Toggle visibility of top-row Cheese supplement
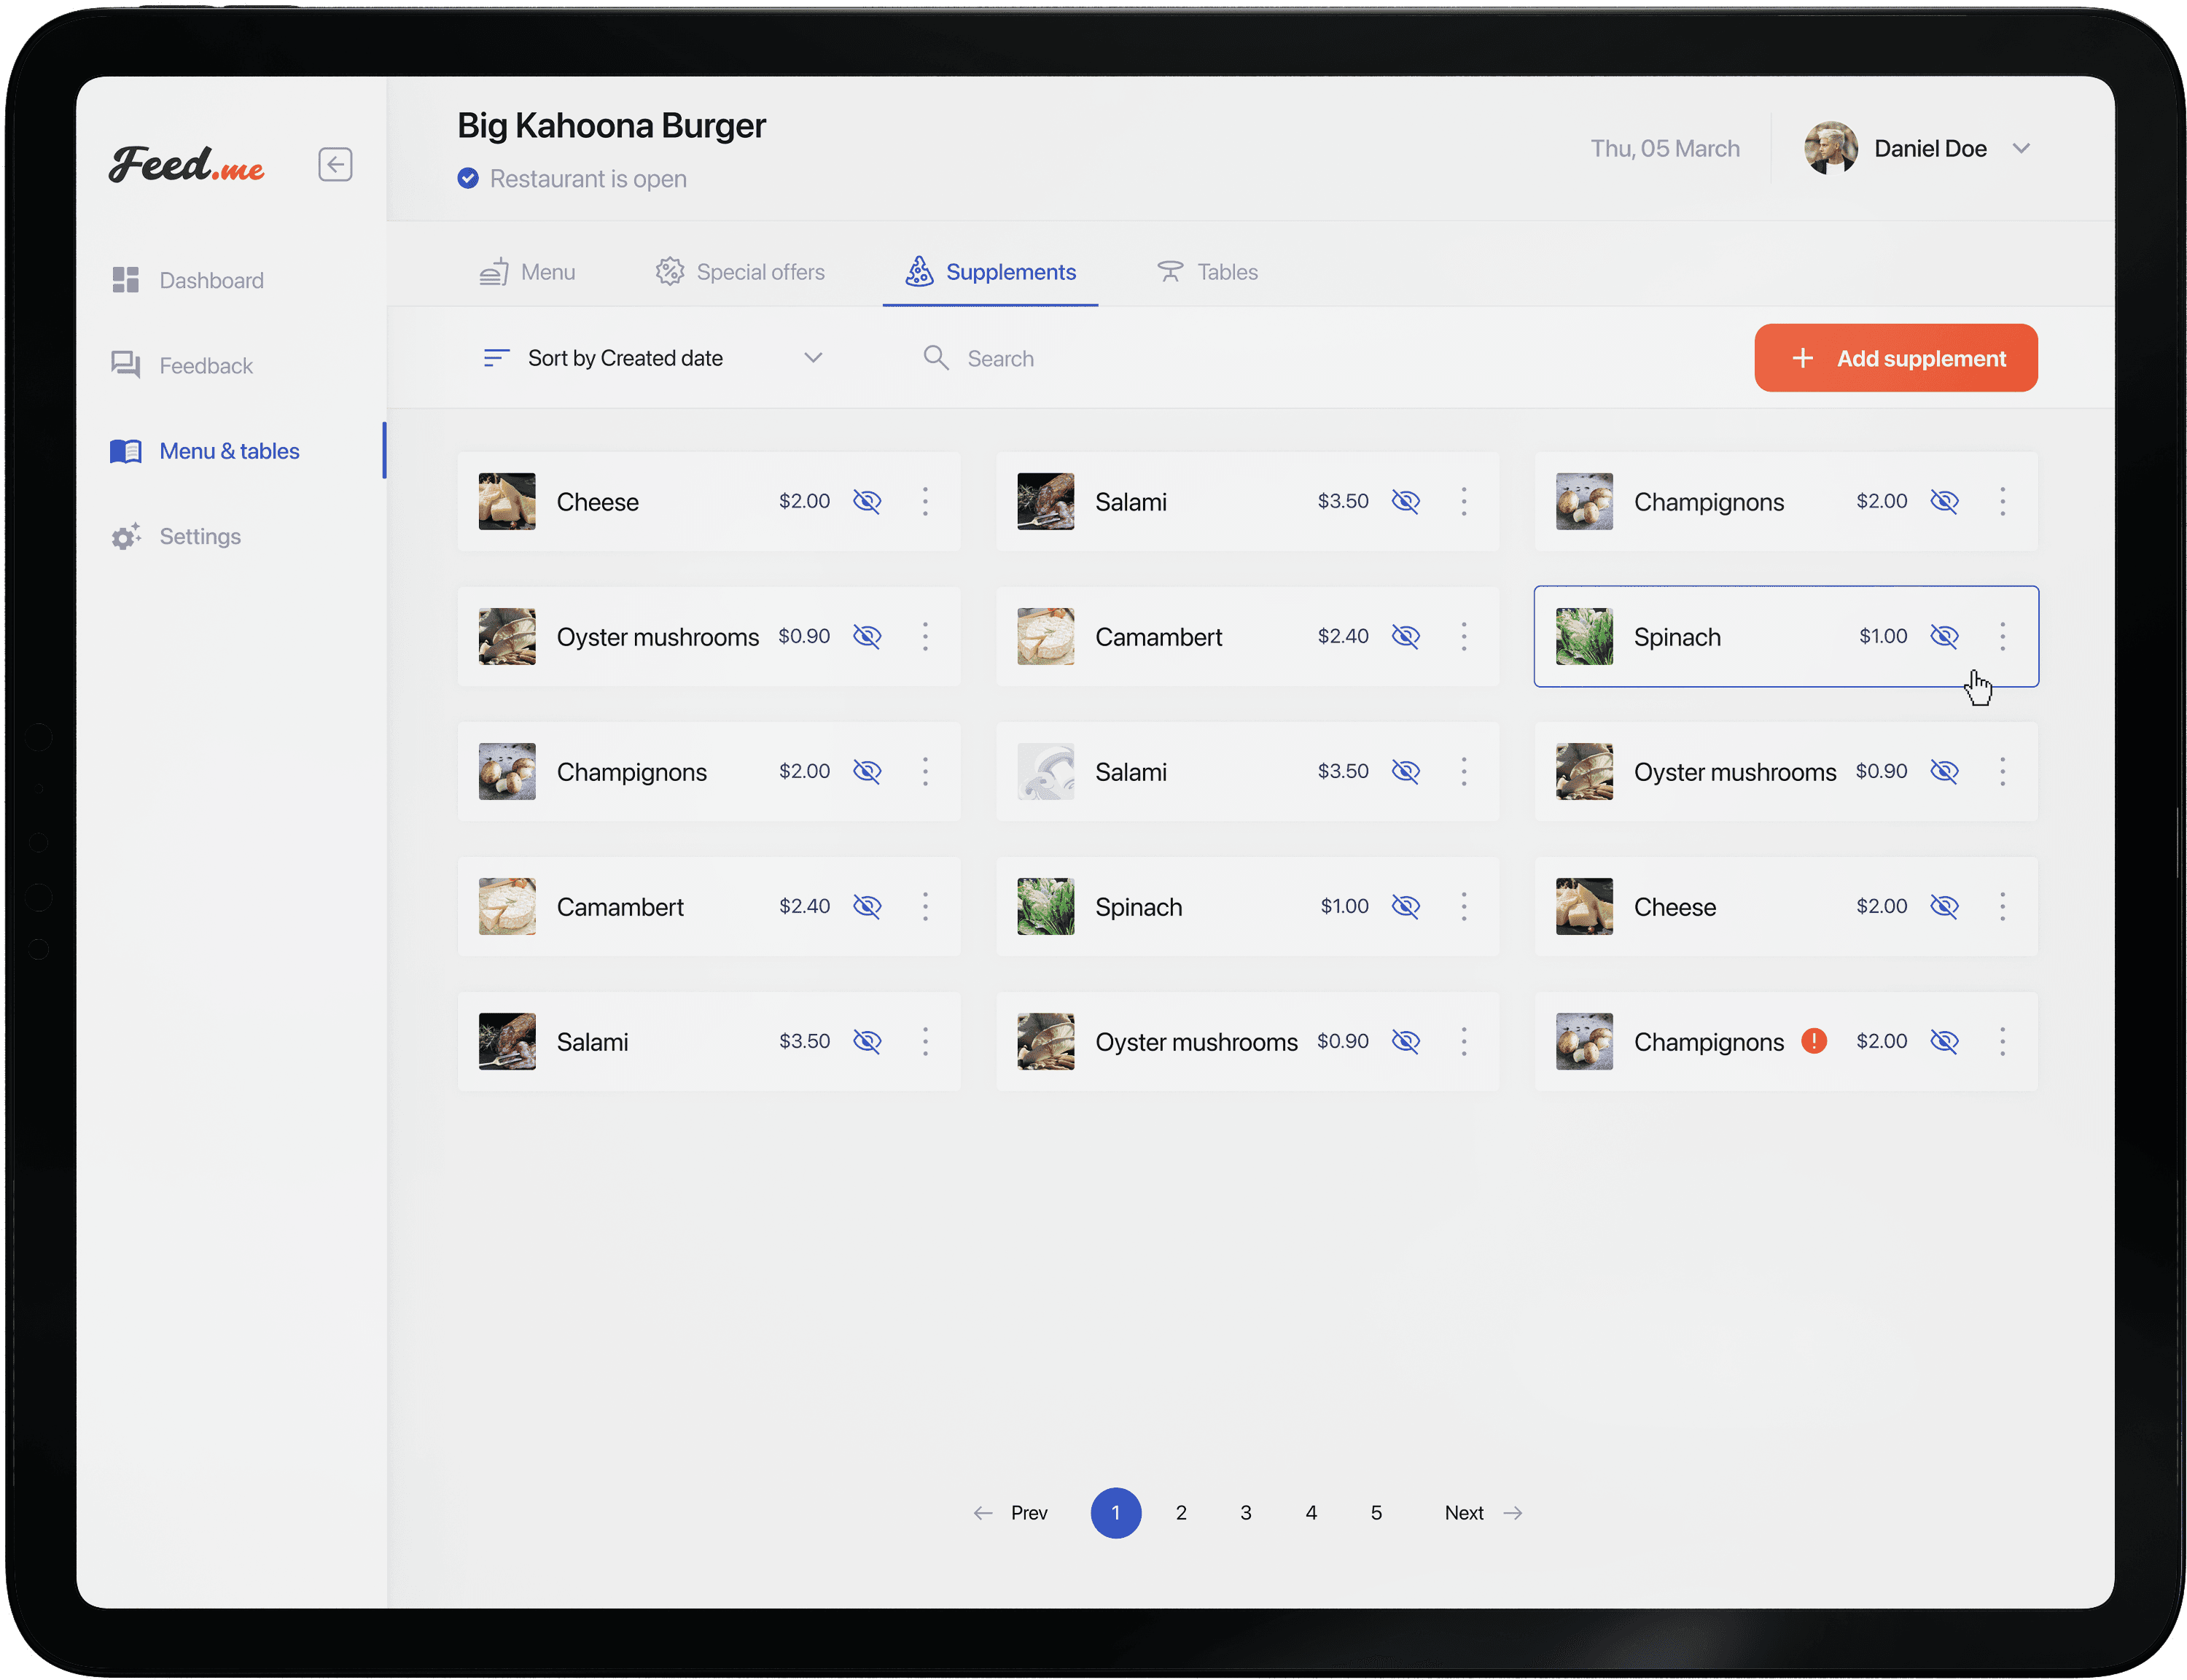Screen dimensions: 2187x1680 [x=867, y=501]
